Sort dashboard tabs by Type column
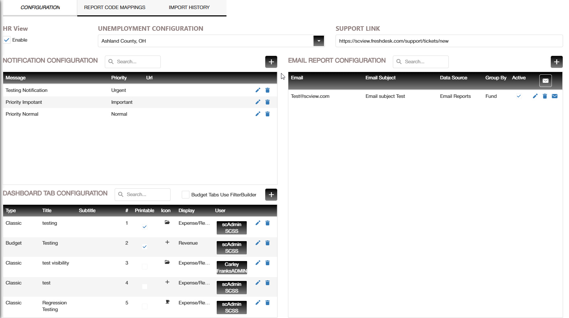Screen dimensions: 569x318 point(11,210)
